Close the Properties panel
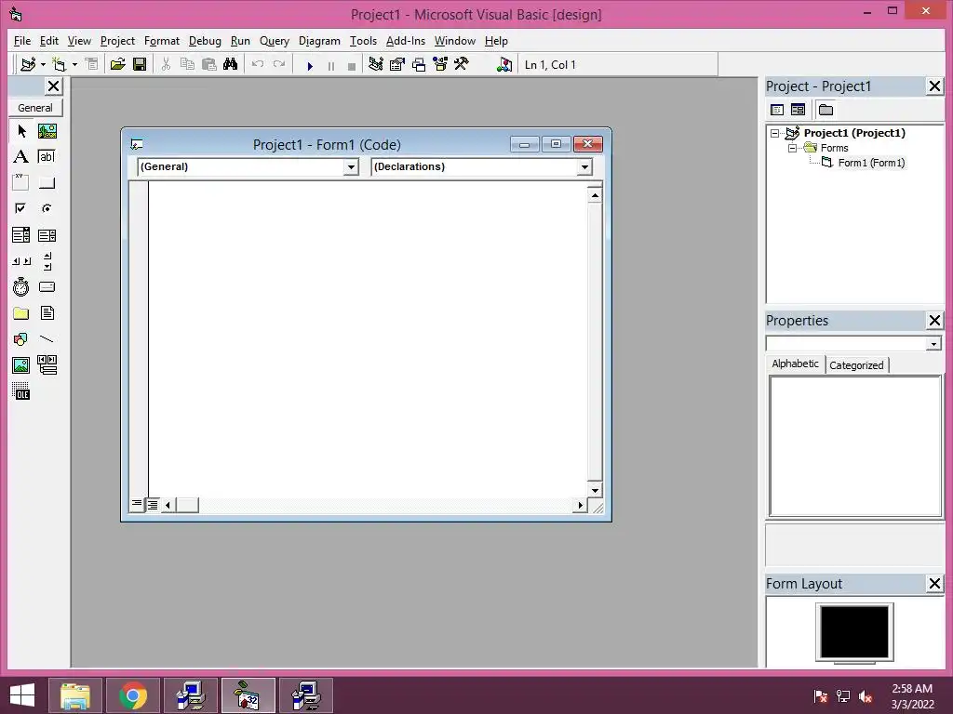 pyautogui.click(x=934, y=320)
